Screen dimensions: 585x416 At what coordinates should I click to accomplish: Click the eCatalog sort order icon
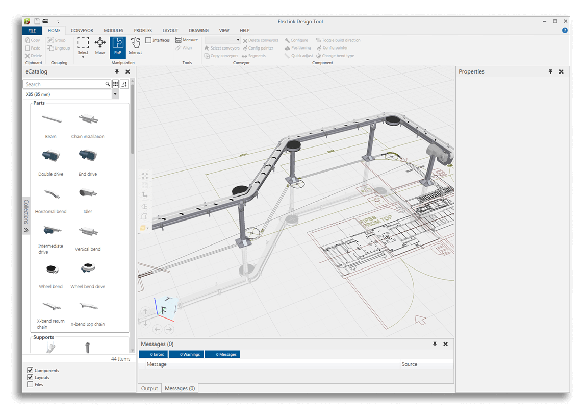click(x=124, y=84)
